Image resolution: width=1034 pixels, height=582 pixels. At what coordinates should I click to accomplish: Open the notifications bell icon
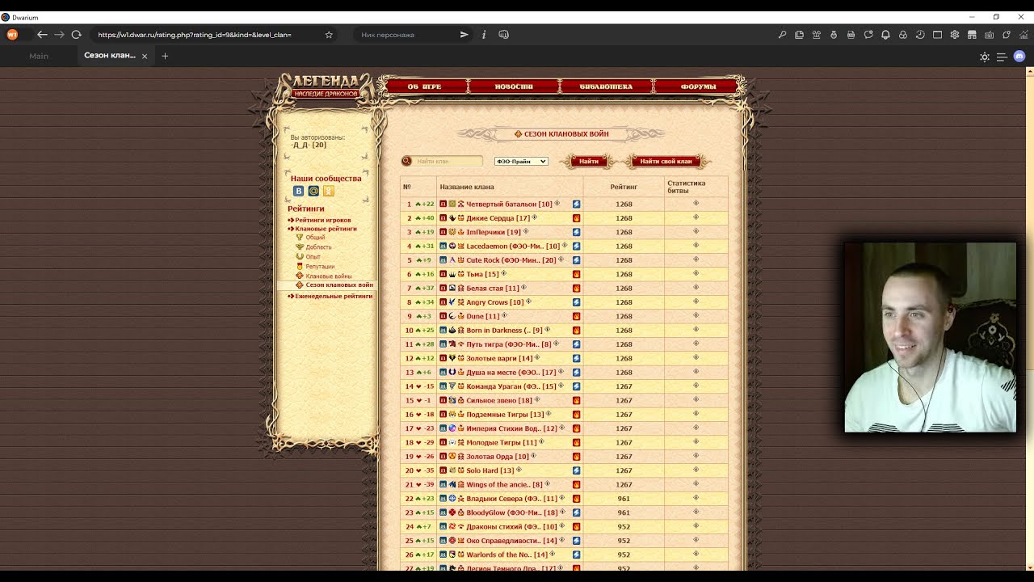tap(885, 35)
